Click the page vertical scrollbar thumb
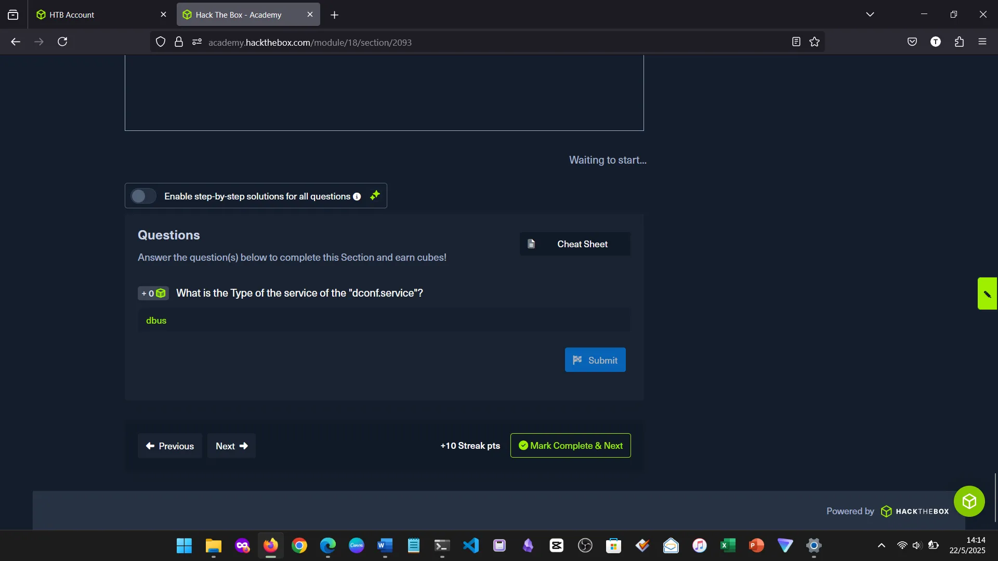The width and height of the screenshot is (998, 561). tap(995, 497)
